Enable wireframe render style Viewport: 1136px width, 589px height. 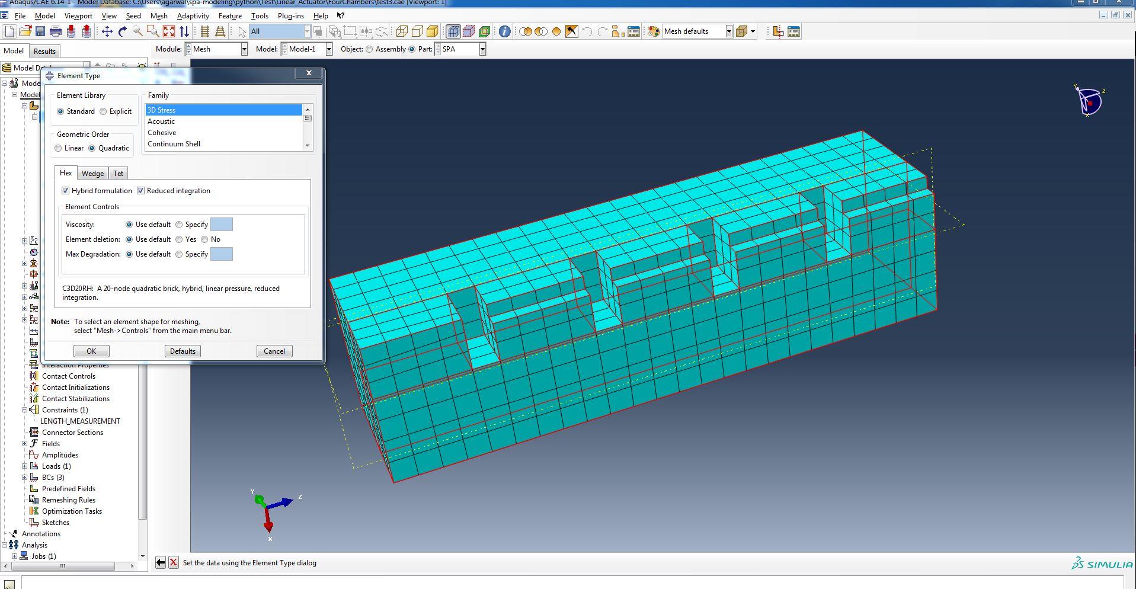click(x=402, y=31)
